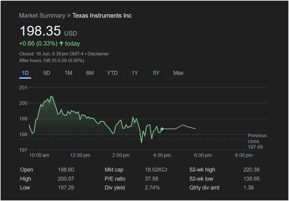
Task: Click the Open value 198.60
Action: click(x=66, y=170)
